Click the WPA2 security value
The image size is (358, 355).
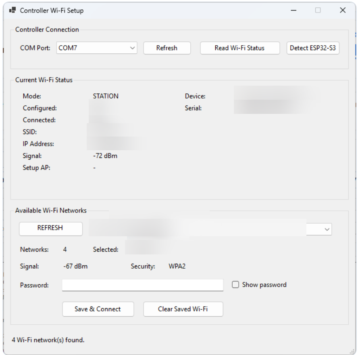pos(177,266)
